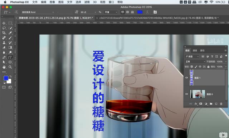
Task: Set top text alignment
Action: coord(122,12)
